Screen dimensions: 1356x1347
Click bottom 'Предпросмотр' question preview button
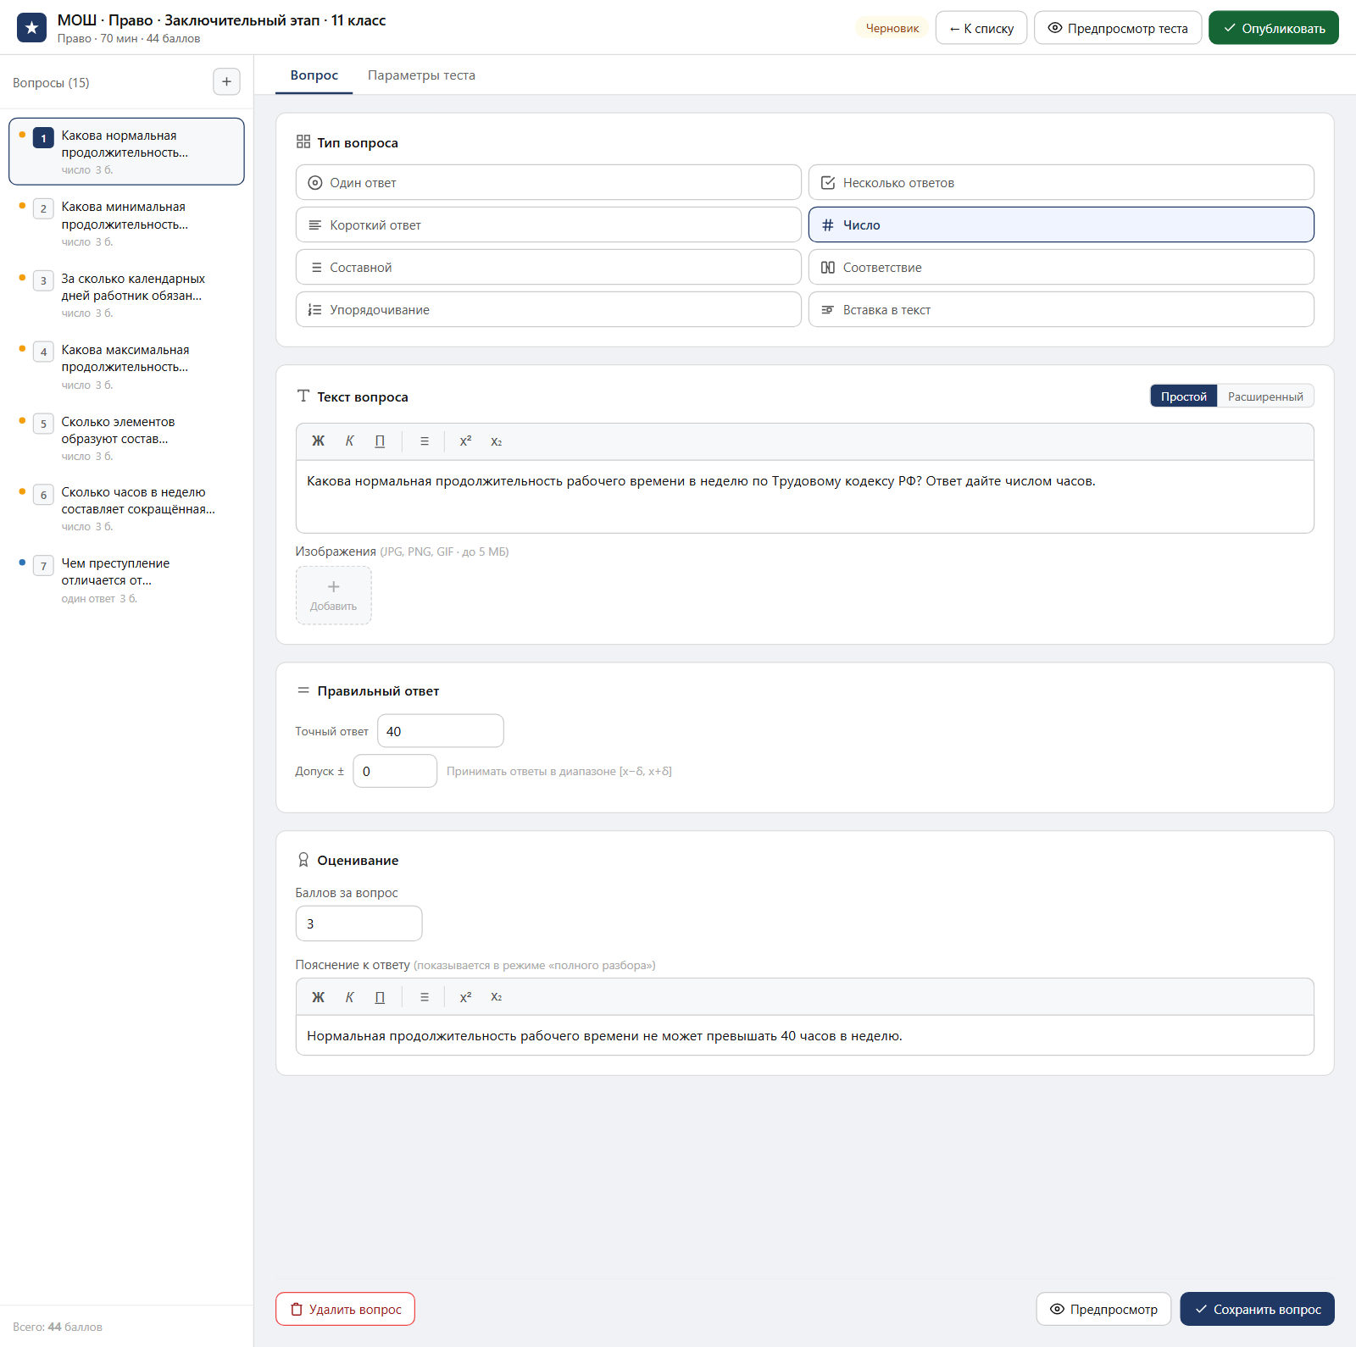[1103, 1309]
